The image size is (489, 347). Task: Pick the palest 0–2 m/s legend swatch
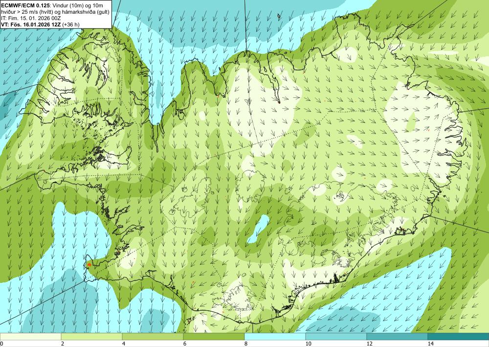click(x=30, y=336)
